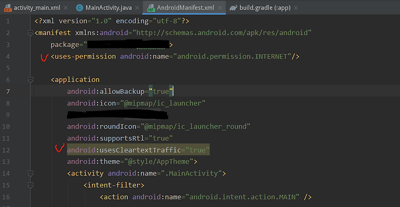Click the @mipmap/ic_launcher icon value
Screen dimensions: 400x207
tap(165, 103)
